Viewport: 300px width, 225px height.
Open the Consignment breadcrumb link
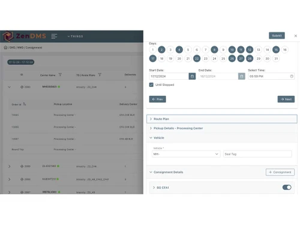coord(34,47)
